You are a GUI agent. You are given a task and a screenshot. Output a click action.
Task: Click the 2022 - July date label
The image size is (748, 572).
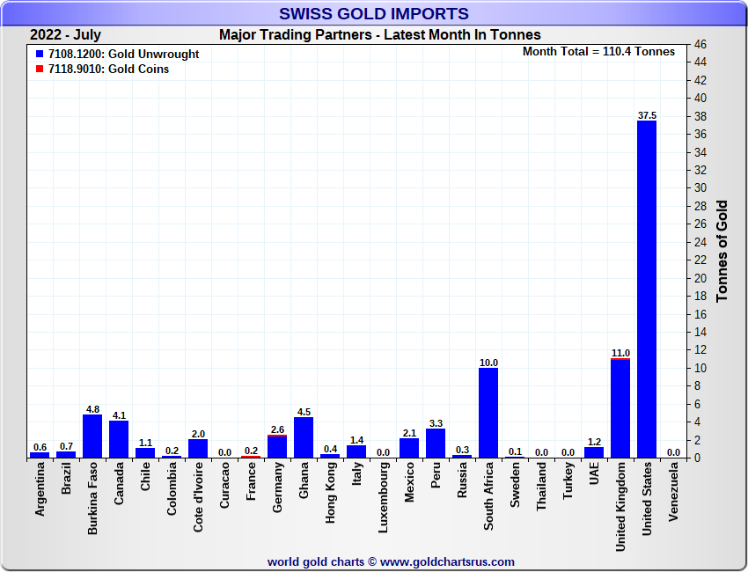65,35
